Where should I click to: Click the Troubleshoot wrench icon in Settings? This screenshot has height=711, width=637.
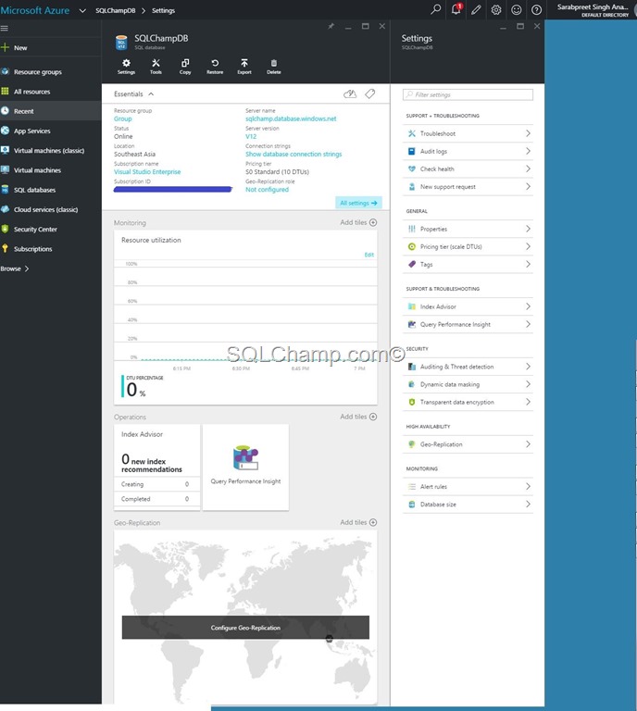pos(412,133)
